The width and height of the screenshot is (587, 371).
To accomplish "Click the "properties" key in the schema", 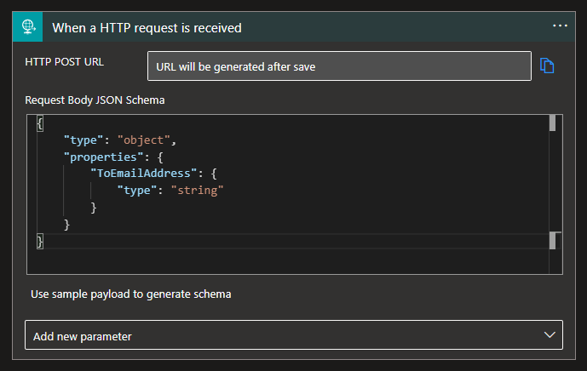I will [99, 157].
